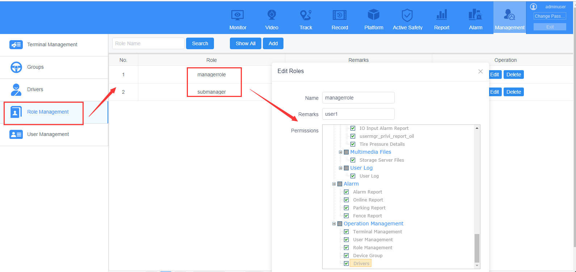Click permissions list scroll-down arrow
Screen dimensions: 576x272
point(477,265)
